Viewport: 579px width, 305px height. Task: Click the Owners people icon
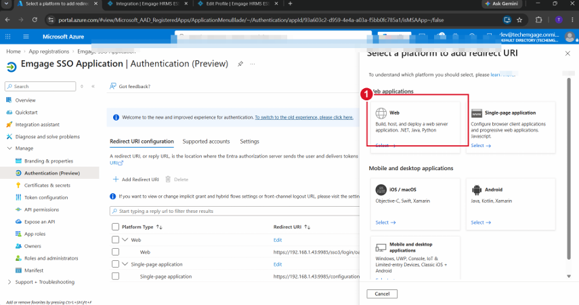(x=18, y=246)
